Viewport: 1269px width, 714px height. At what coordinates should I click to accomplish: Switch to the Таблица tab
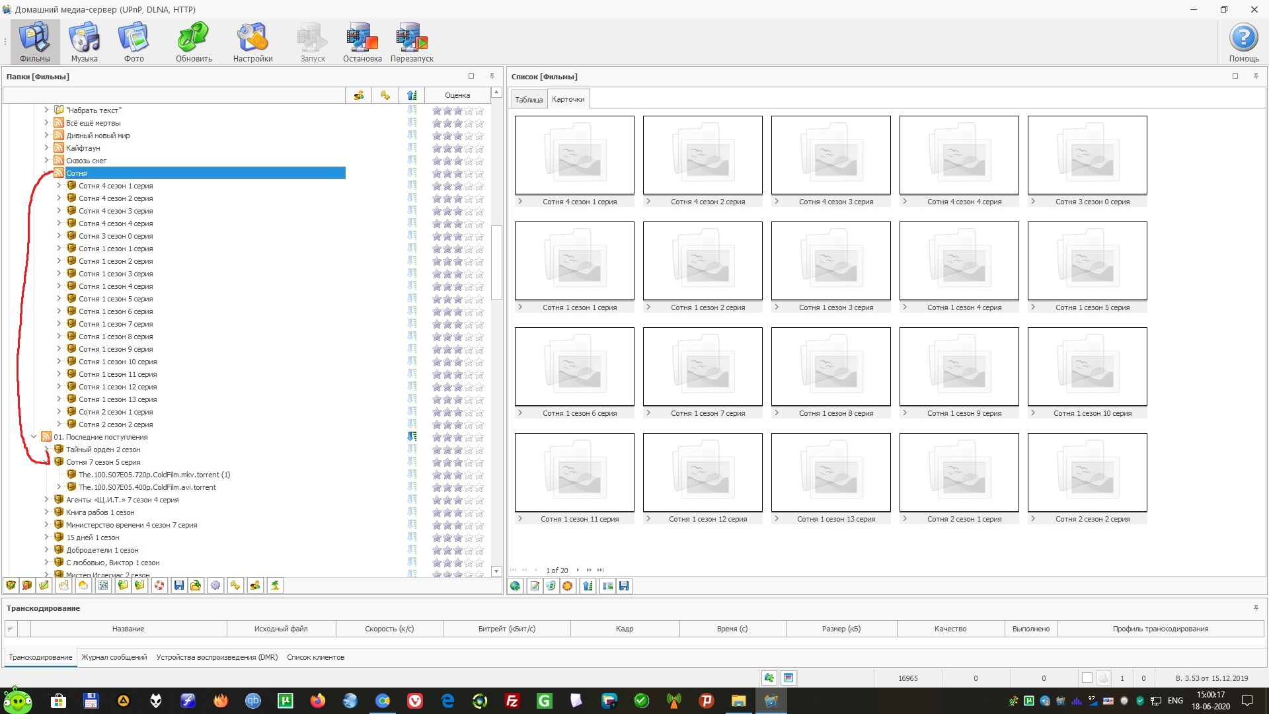click(x=529, y=99)
